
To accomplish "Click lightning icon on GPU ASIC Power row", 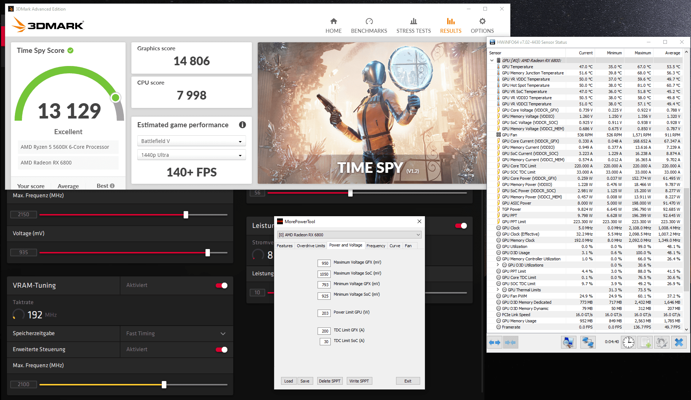I will (x=499, y=203).
